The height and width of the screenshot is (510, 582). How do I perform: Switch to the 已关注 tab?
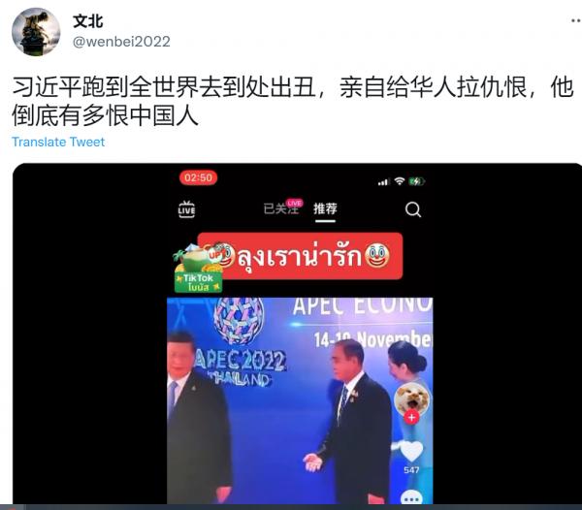coord(281,208)
